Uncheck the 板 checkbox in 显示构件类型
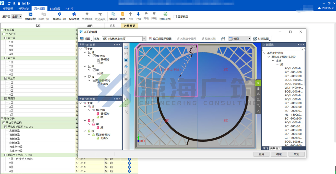336x174 pixels. click(x=90, y=77)
